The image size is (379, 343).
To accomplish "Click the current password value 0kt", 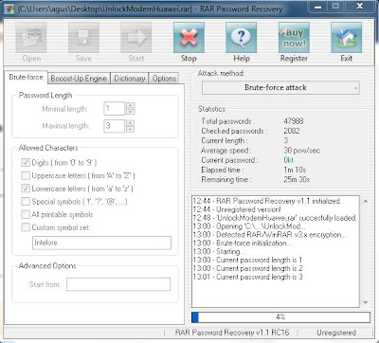I will click(289, 160).
